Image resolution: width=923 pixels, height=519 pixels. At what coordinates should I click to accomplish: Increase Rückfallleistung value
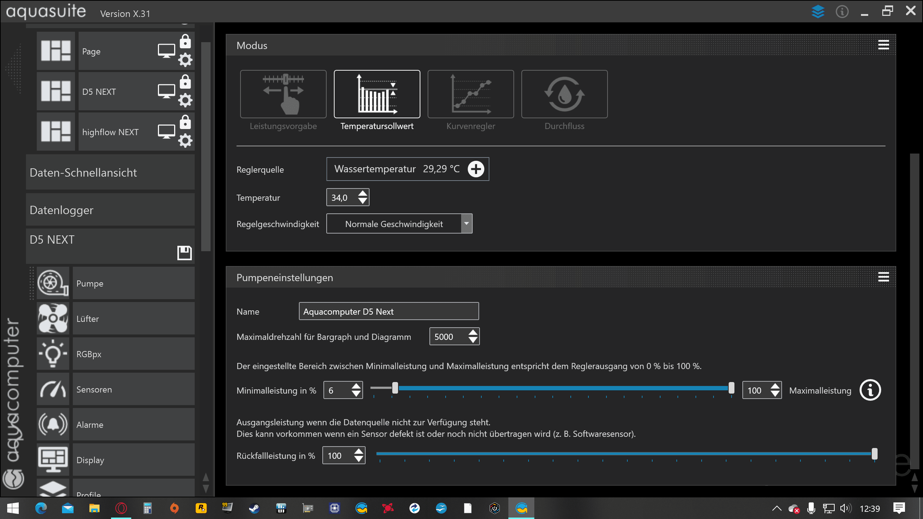point(359,452)
